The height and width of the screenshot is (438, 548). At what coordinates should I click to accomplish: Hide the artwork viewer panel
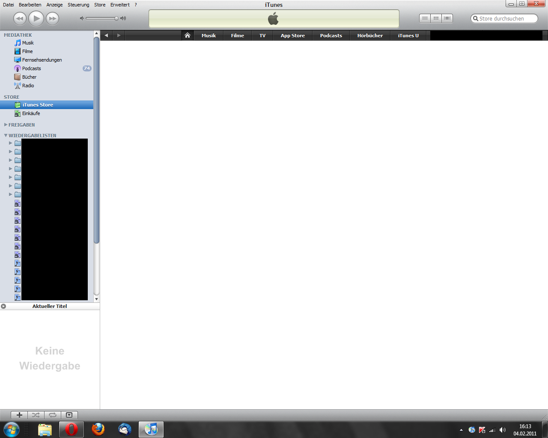(x=69, y=415)
